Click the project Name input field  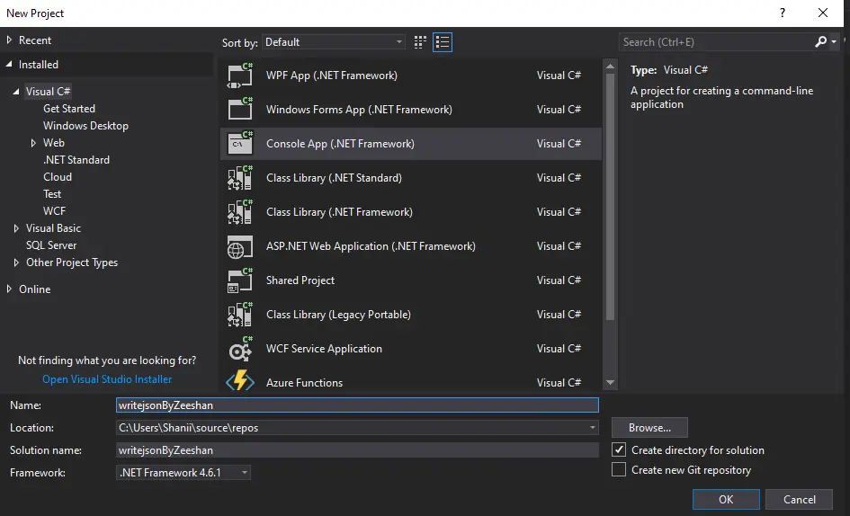tap(357, 405)
